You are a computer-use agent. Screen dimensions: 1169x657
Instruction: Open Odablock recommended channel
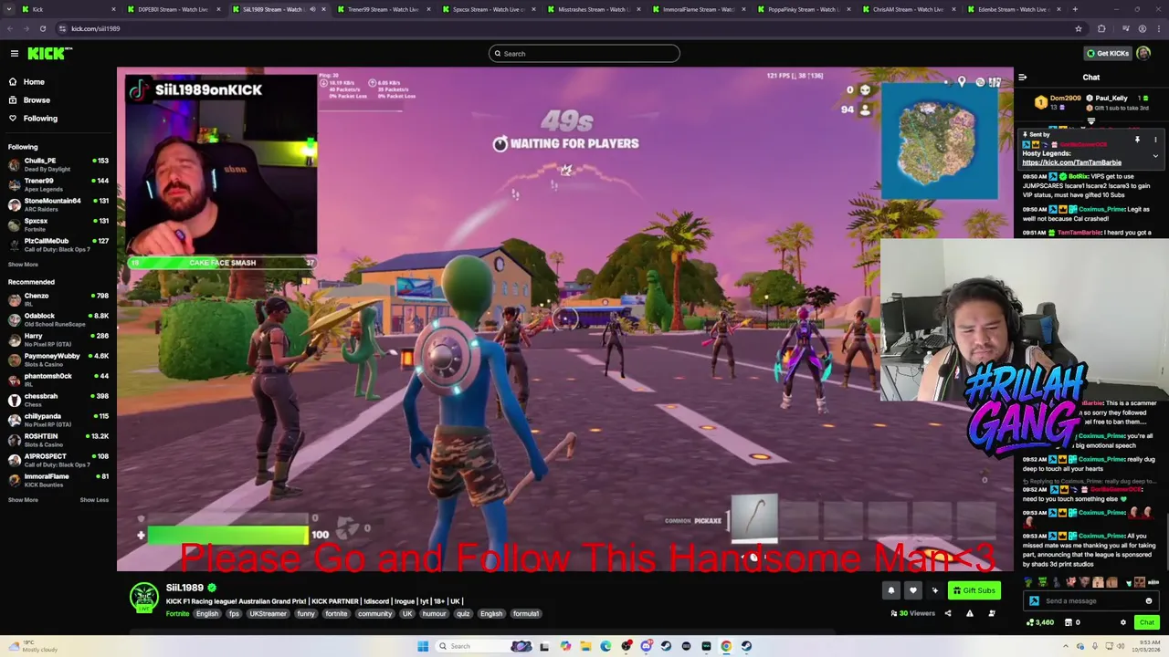[x=58, y=319]
